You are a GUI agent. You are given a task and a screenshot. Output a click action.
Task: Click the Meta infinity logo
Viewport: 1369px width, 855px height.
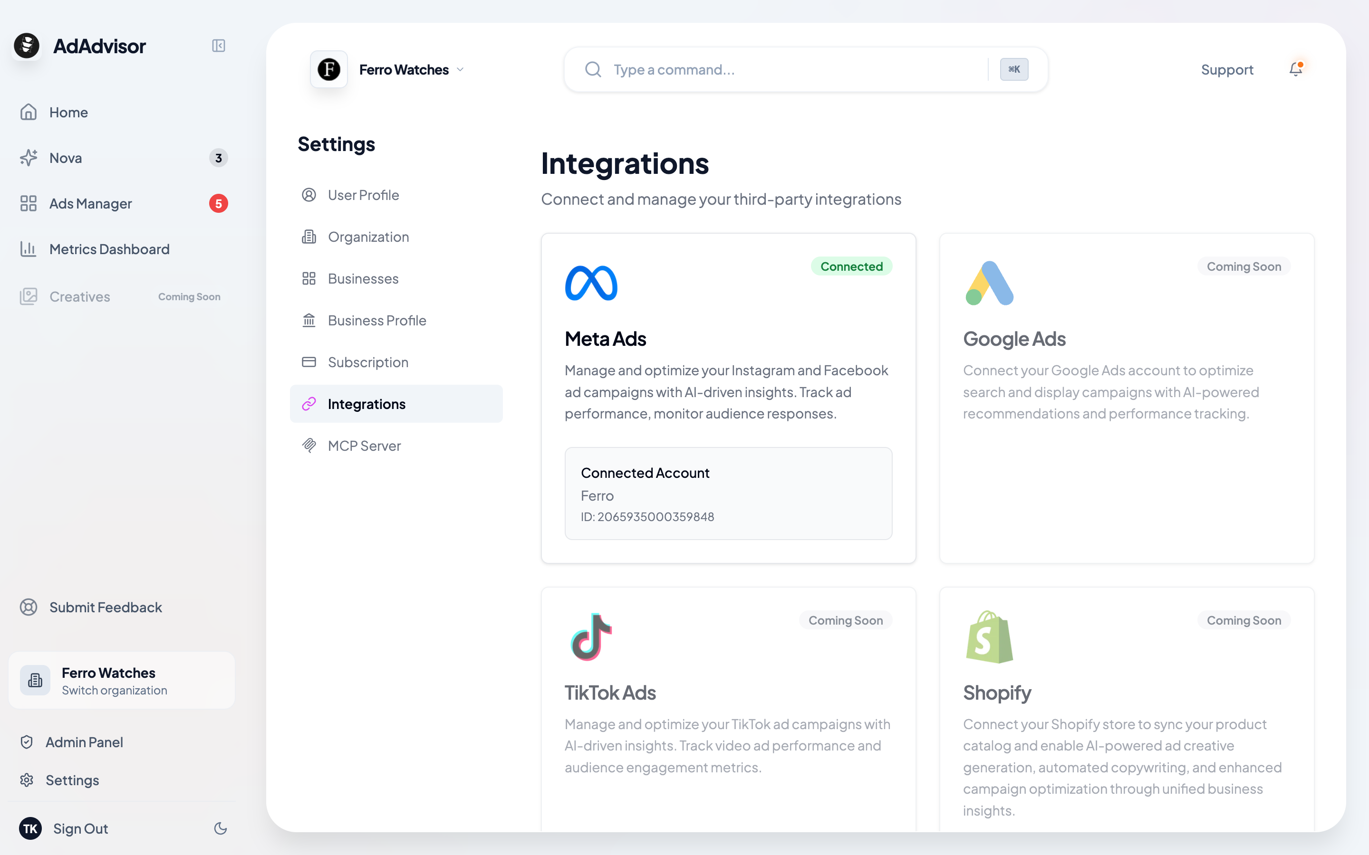coord(591,283)
